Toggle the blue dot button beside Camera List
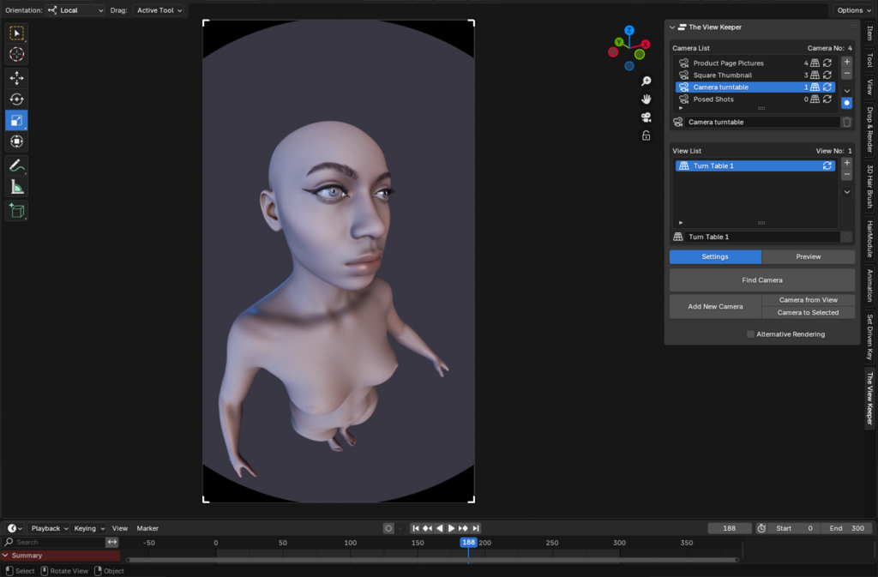 [846, 103]
